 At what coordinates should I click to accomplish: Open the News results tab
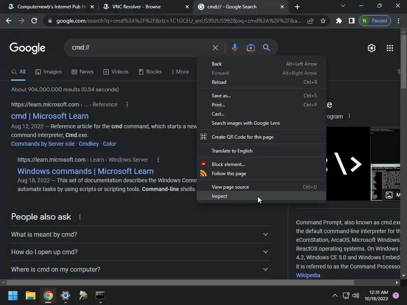click(83, 72)
